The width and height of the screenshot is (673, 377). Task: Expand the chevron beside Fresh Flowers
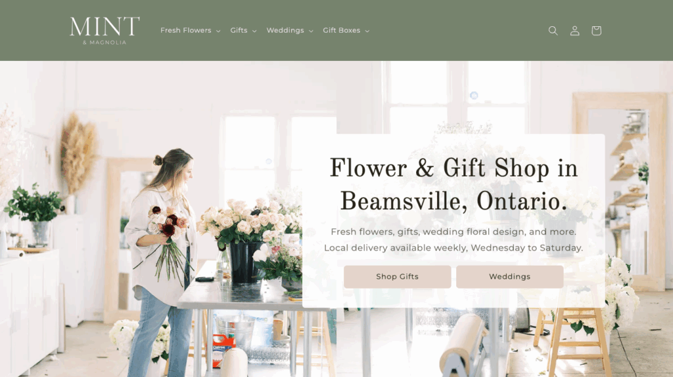[x=218, y=31]
